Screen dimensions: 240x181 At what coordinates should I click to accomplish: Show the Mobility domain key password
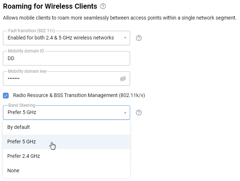coord(123,79)
